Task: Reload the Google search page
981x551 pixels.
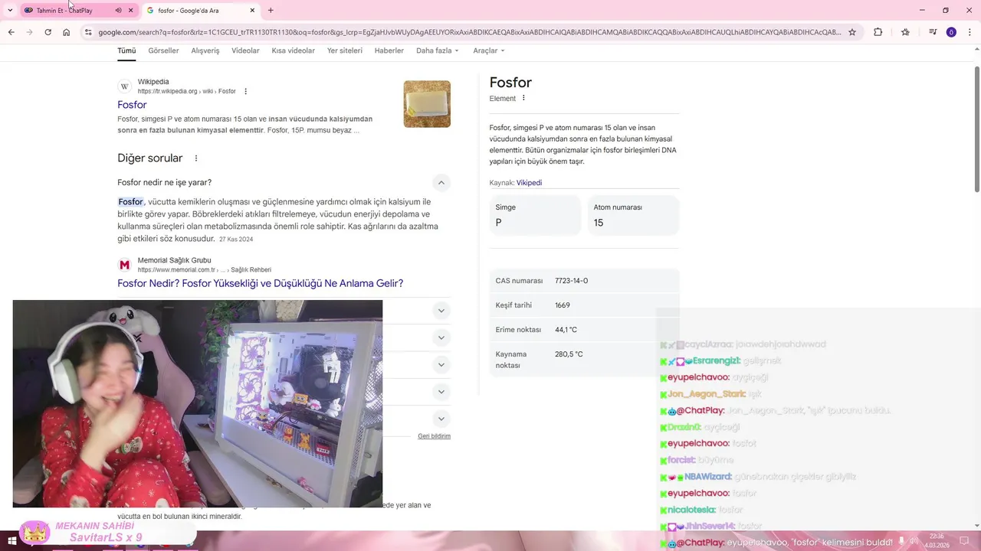Action: [x=48, y=32]
